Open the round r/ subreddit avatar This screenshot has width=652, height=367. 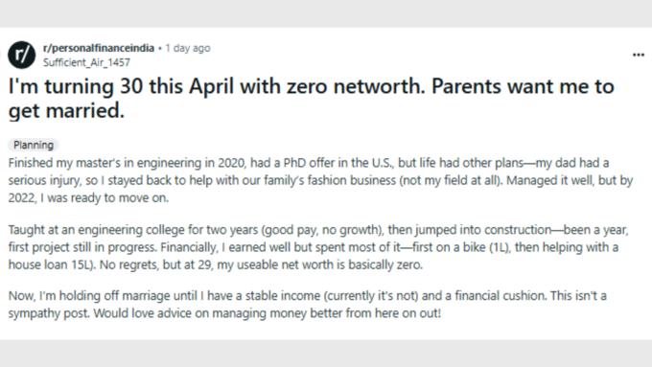pyautogui.click(x=22, y=55)
